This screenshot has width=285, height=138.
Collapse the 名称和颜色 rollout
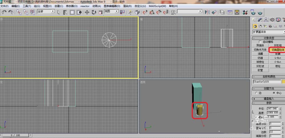pyautogui.click(x=269, y=77)
